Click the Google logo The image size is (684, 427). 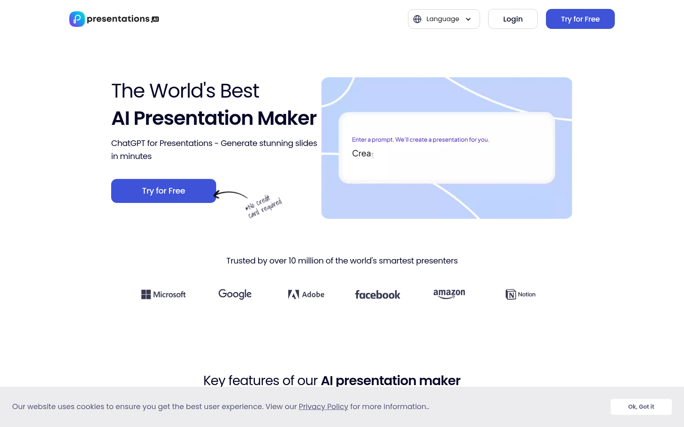click(x=235, y=294)
